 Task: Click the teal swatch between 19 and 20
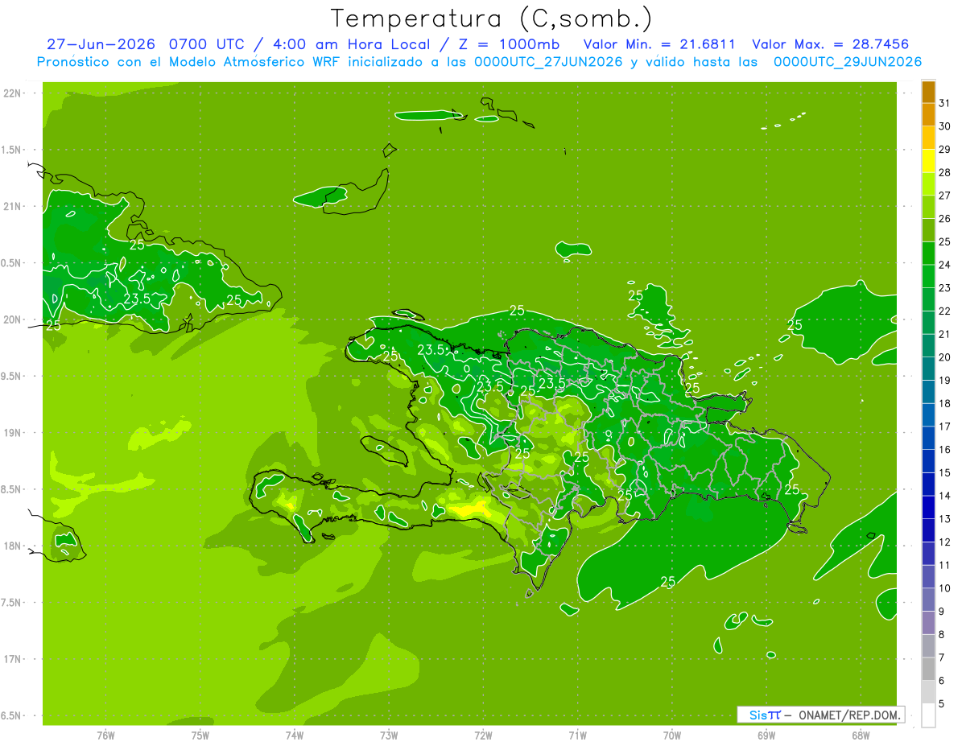[x=928, y=369]
